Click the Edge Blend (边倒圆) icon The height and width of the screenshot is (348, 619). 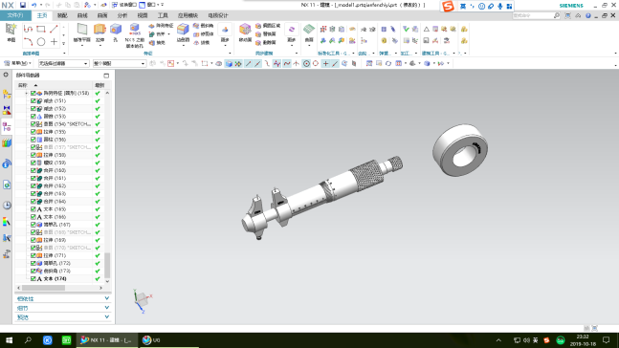[x=183, y=30]
